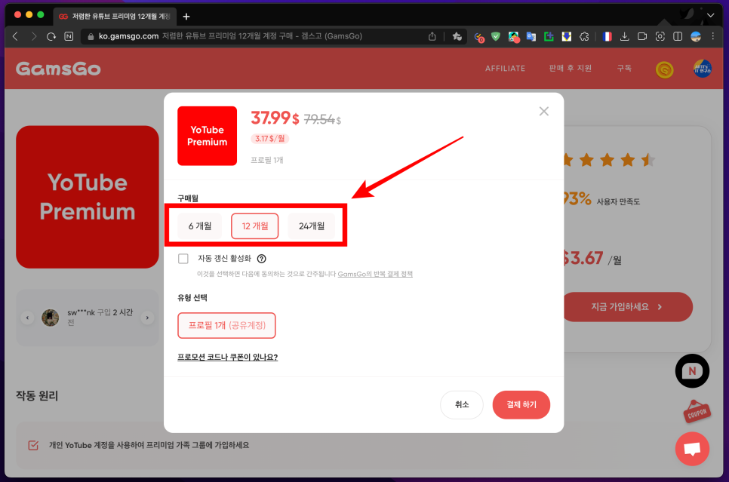Go back to the previous page
This screenshot has height=482, width=729.
click(x=15, y=36)
